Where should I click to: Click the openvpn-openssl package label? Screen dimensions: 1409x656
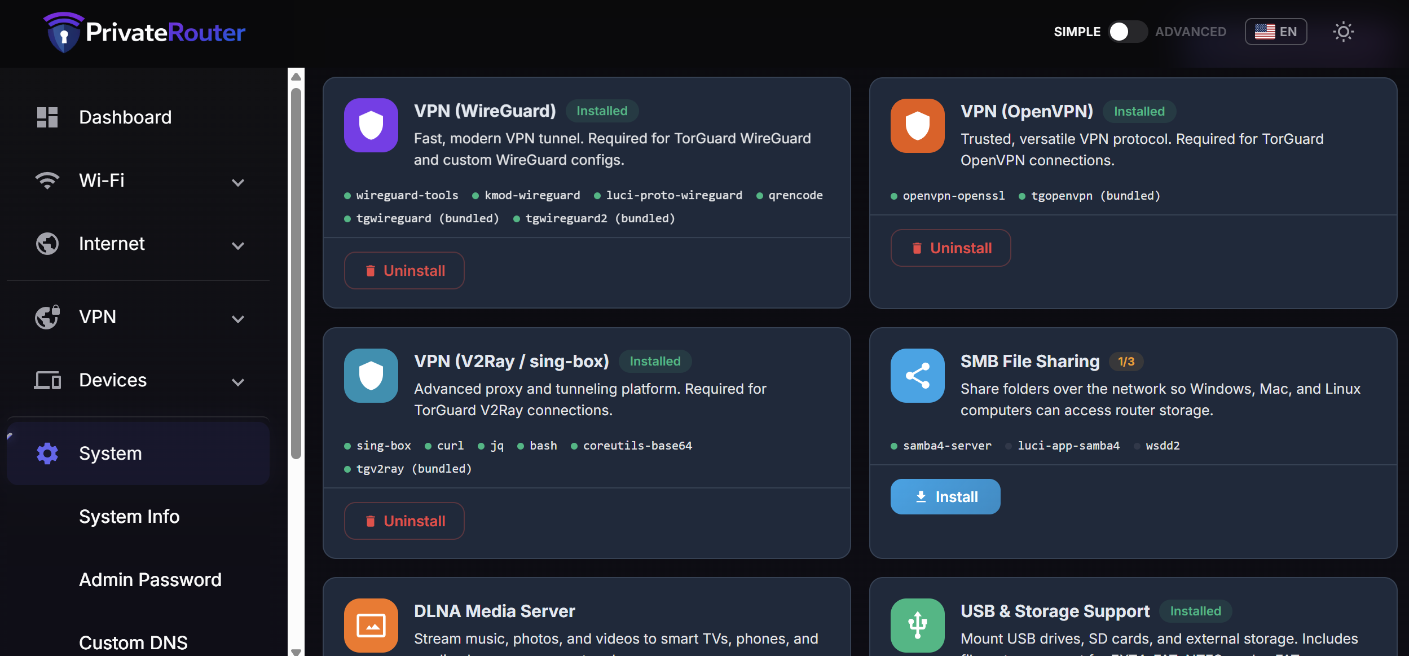(954, 196)
